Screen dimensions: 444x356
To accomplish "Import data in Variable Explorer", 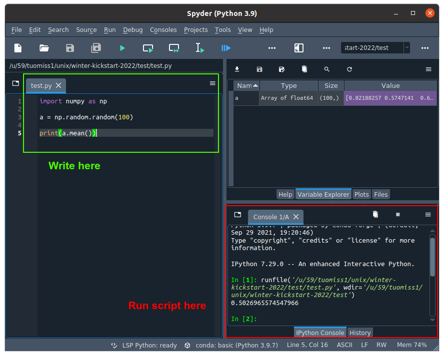I will 237,69.
